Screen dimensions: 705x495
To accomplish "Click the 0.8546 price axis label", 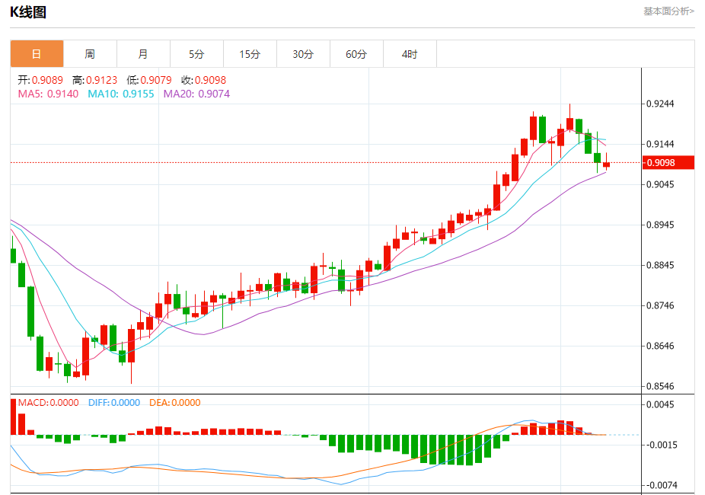I will click(x=660, y=386).
